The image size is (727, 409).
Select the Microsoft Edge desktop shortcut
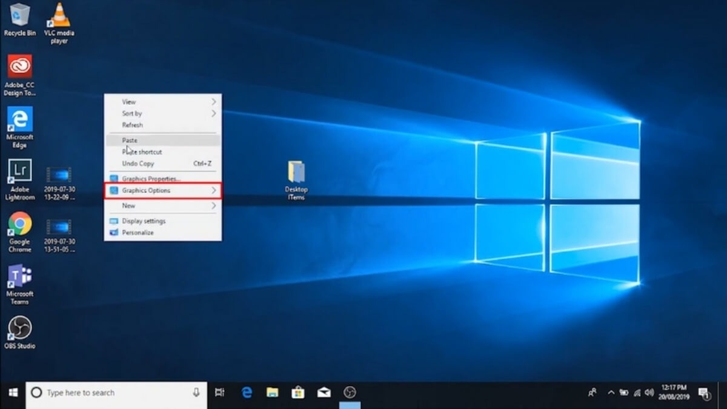20,127
